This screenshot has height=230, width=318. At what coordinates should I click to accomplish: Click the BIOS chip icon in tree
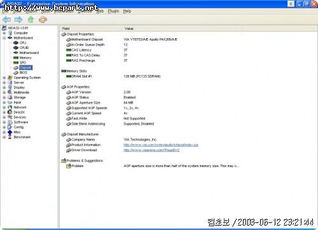[x=16, y=72]
